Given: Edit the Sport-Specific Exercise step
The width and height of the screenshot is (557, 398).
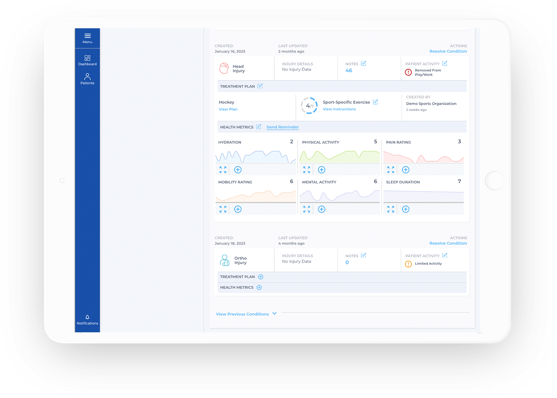Looking at the screenshot, I should pos(375,102).
